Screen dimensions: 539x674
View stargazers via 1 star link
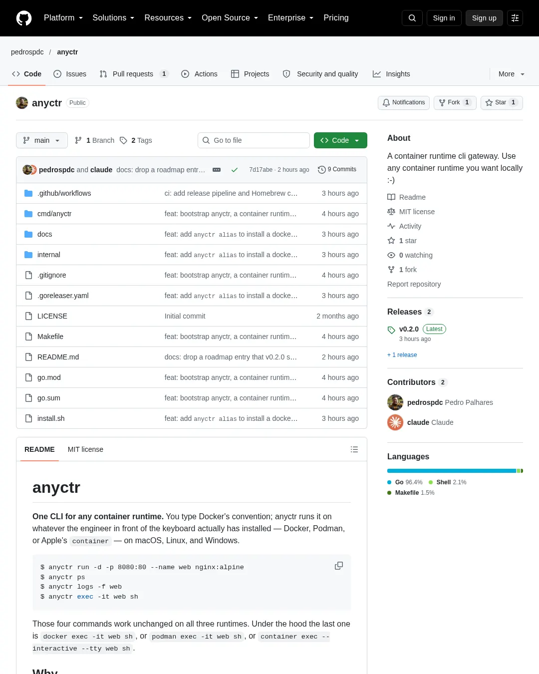[402, 241]
